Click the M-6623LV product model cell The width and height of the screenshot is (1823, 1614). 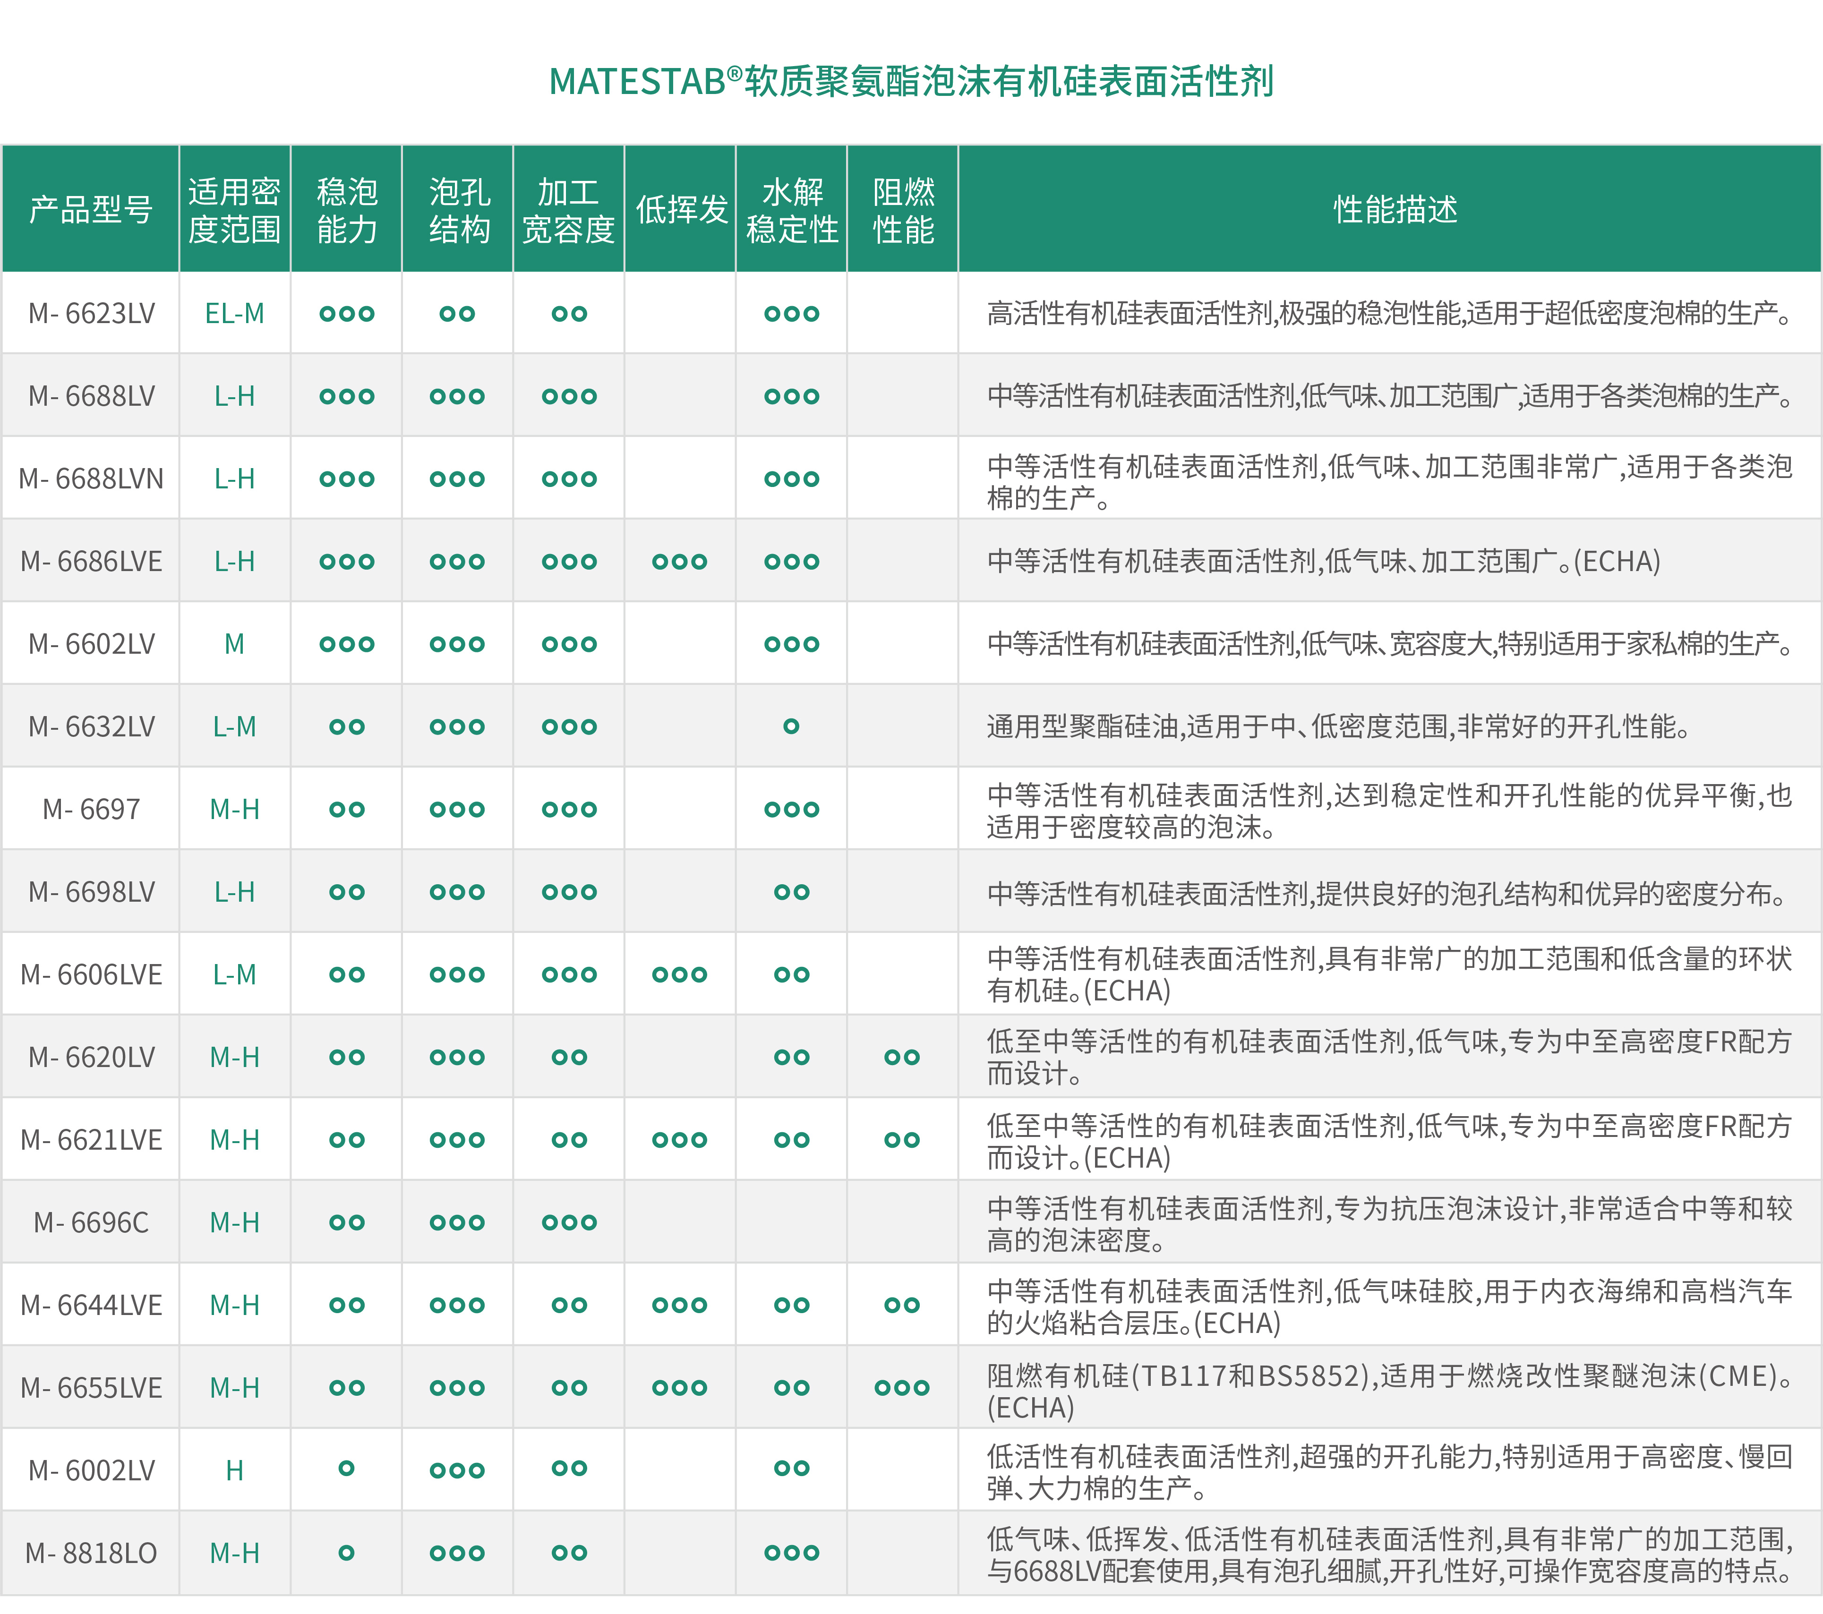(91, 313)
